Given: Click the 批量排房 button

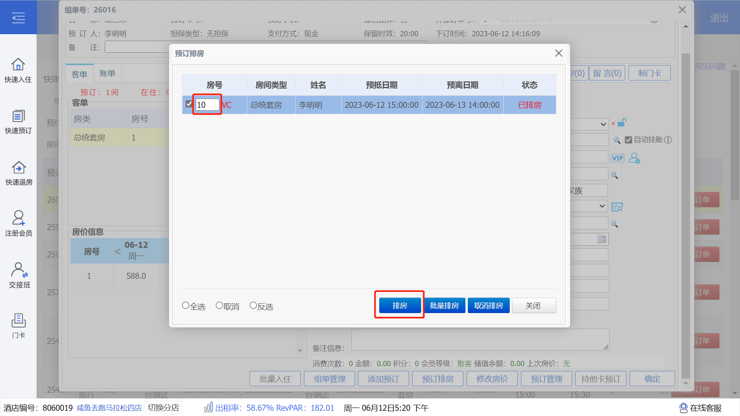Looking at the screenshot, I should 444,305.
